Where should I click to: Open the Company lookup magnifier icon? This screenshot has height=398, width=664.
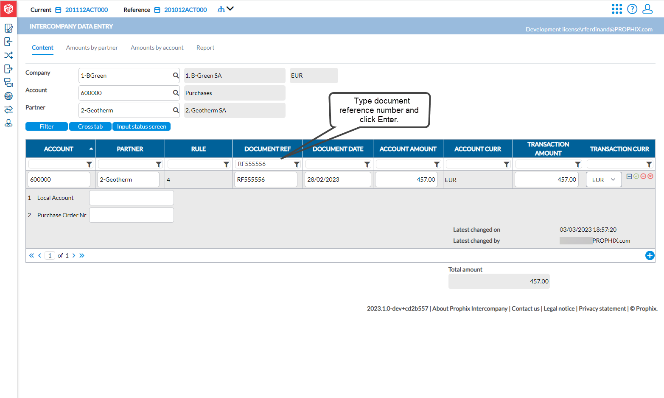coord(175,75)
